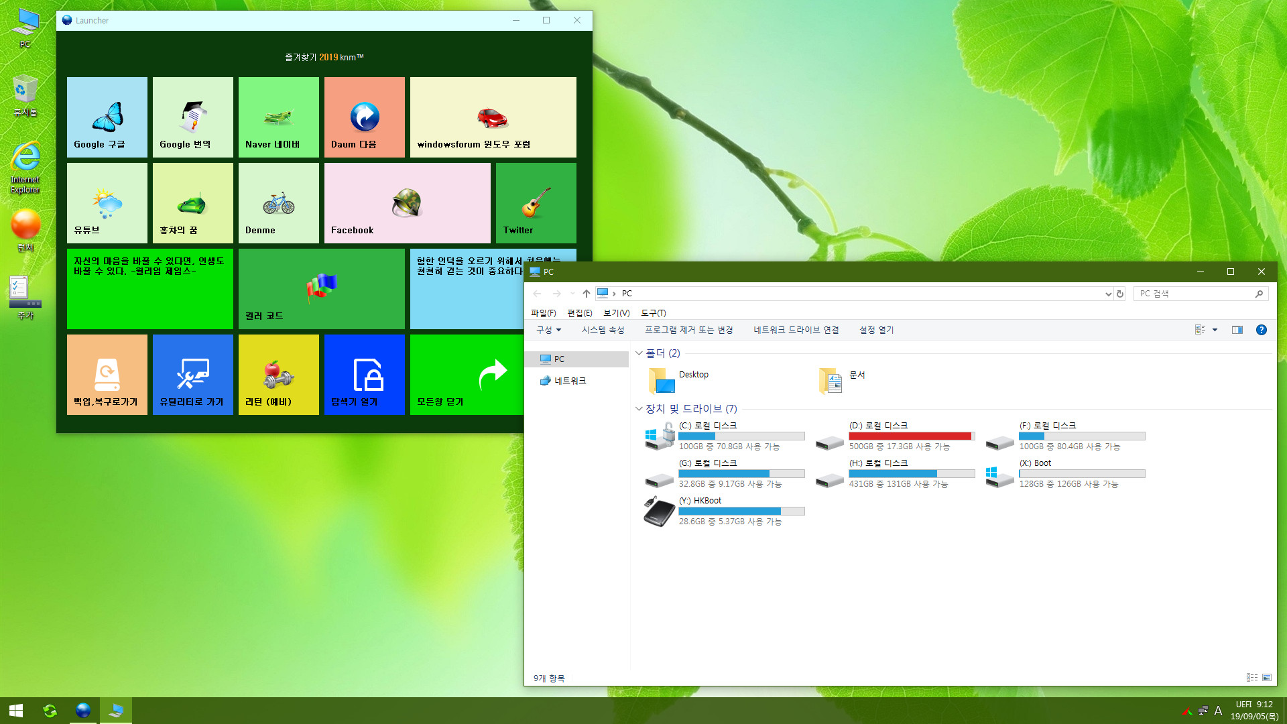This screenshot has width=1287, height=724.
Task: Click 프로그램 제거 또는 변경
Action: (x=688, y=330)
